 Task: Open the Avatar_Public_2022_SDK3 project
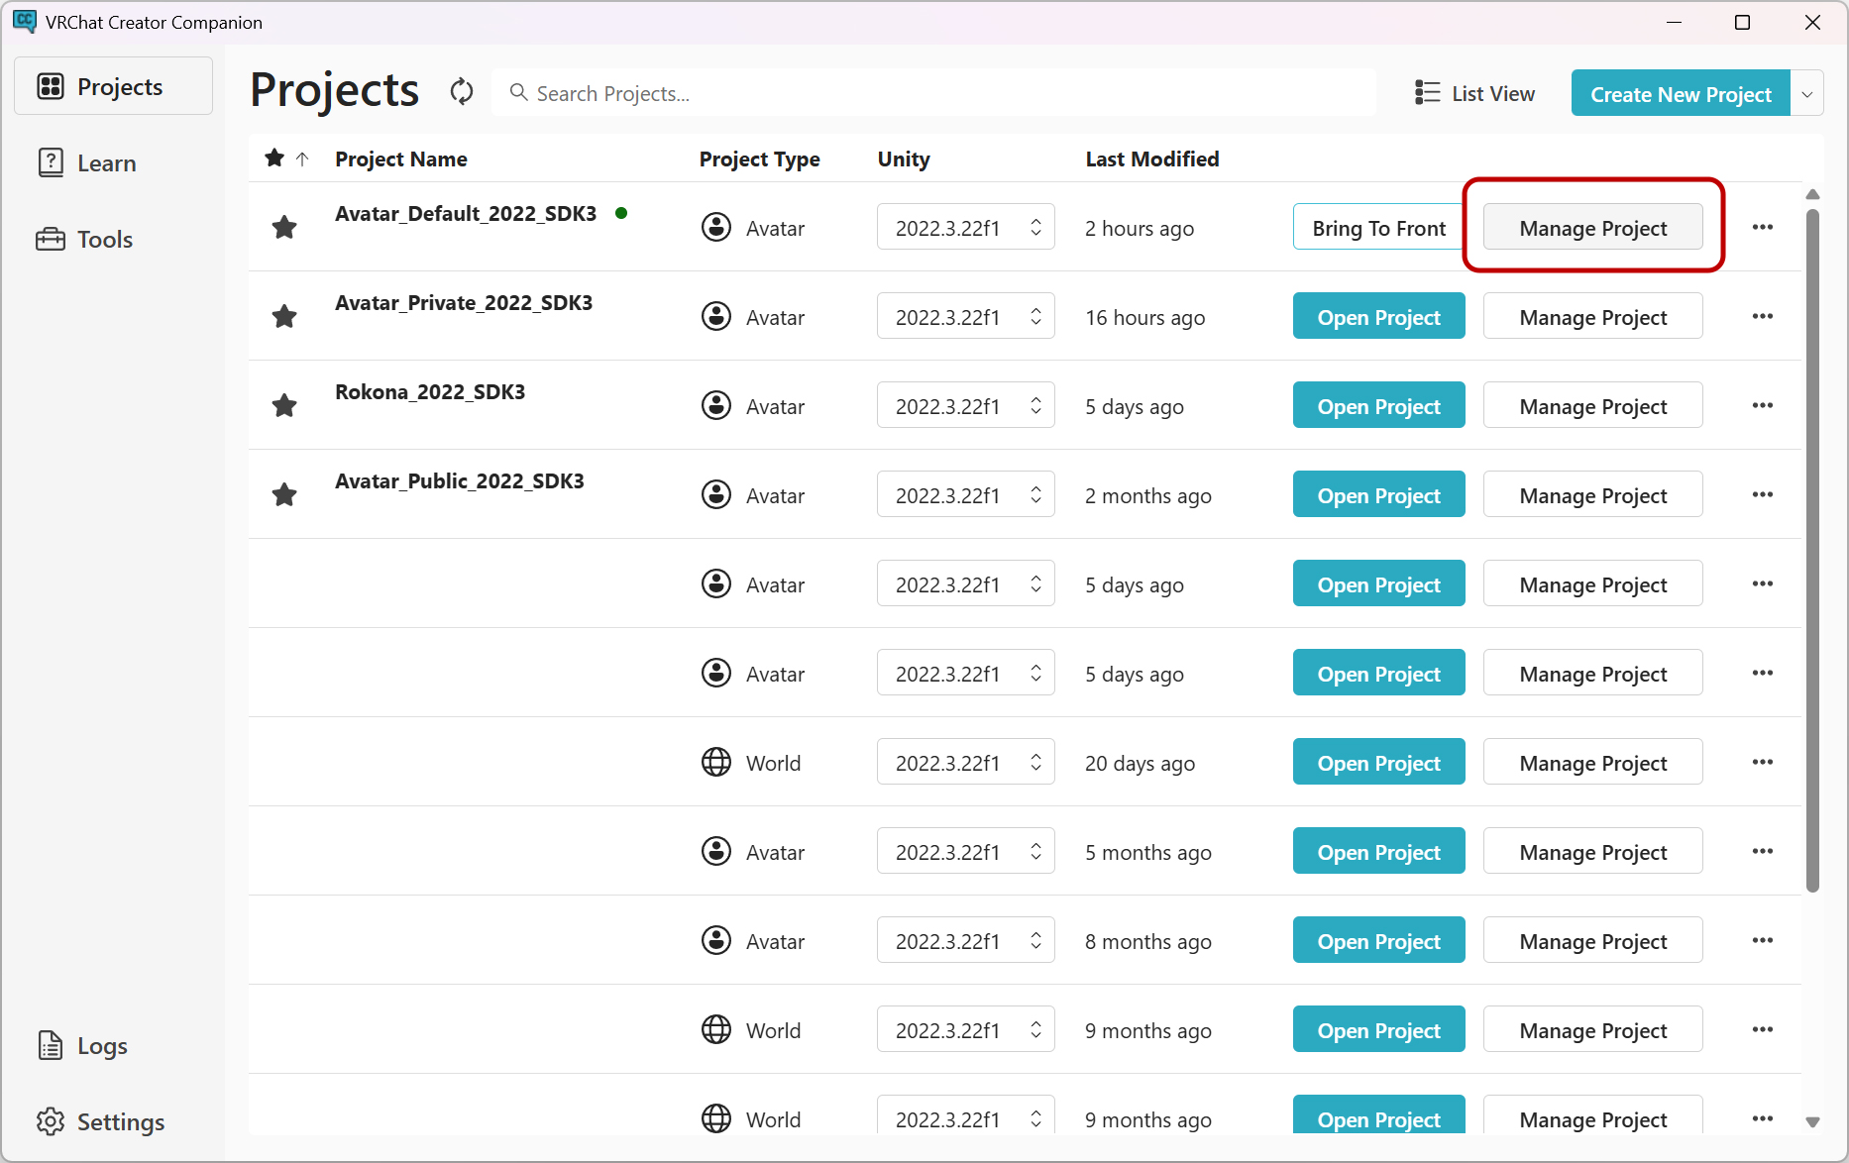pos(1378,494)
